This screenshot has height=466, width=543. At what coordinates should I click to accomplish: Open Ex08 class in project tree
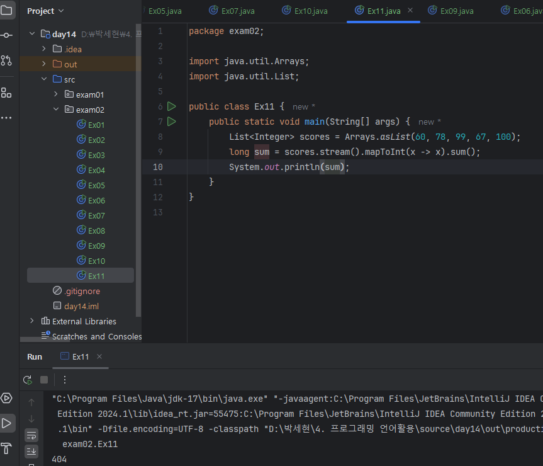pyautogui.click(x=91, y=230)
